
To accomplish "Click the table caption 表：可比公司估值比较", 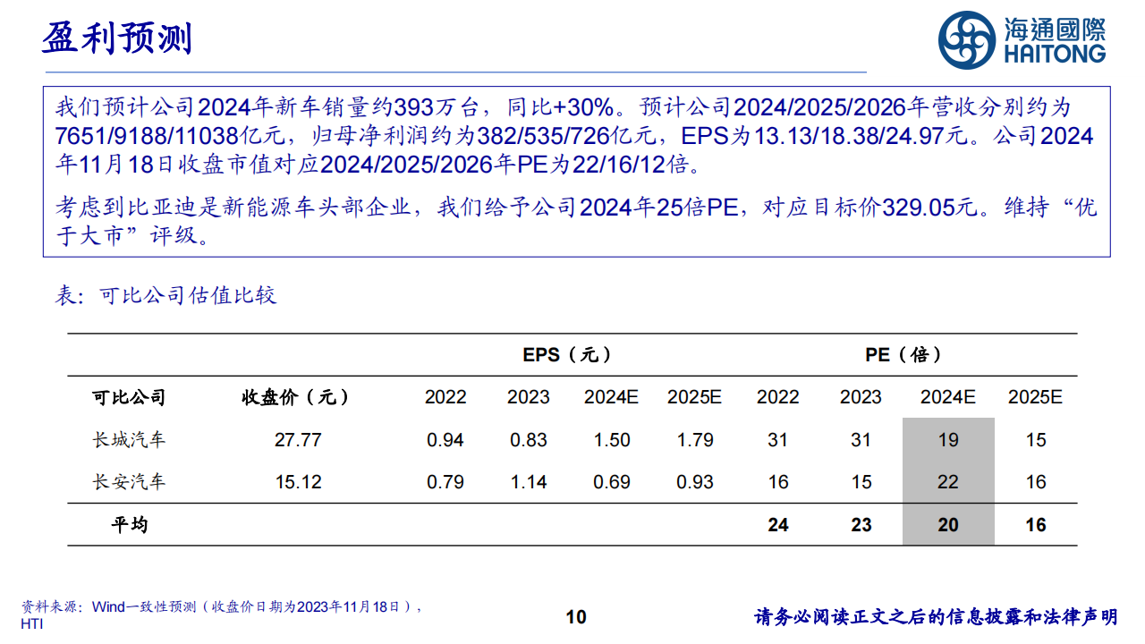I will pyautogui.click(x=165, y=295).
